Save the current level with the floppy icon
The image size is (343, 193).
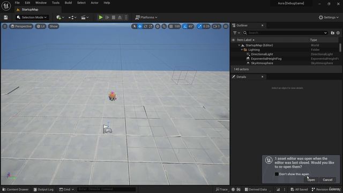6,17
